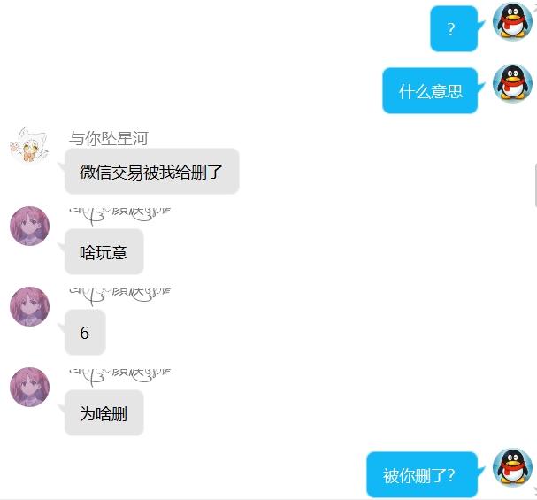Screen dimensions: 537x500
Task: Click the penguin avatar beside the "?" message
Action: click(x=512, y=21)
